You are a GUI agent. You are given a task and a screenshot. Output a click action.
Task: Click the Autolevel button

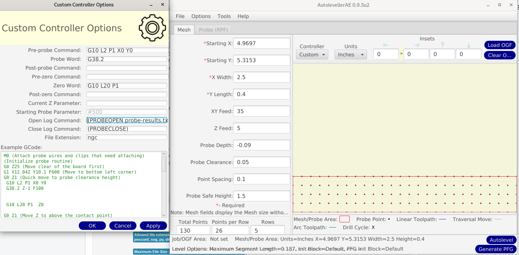(501, 240)
